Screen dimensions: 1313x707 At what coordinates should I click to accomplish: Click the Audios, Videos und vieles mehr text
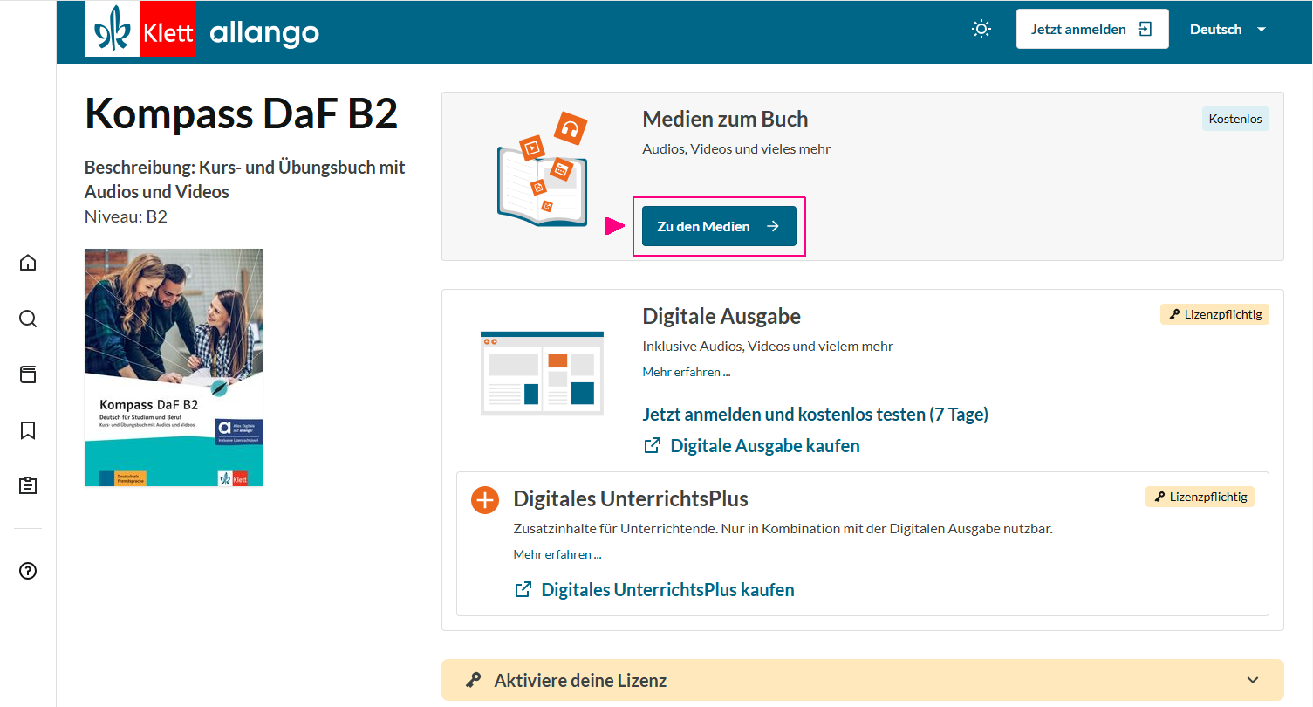click(x=737, y=149)
